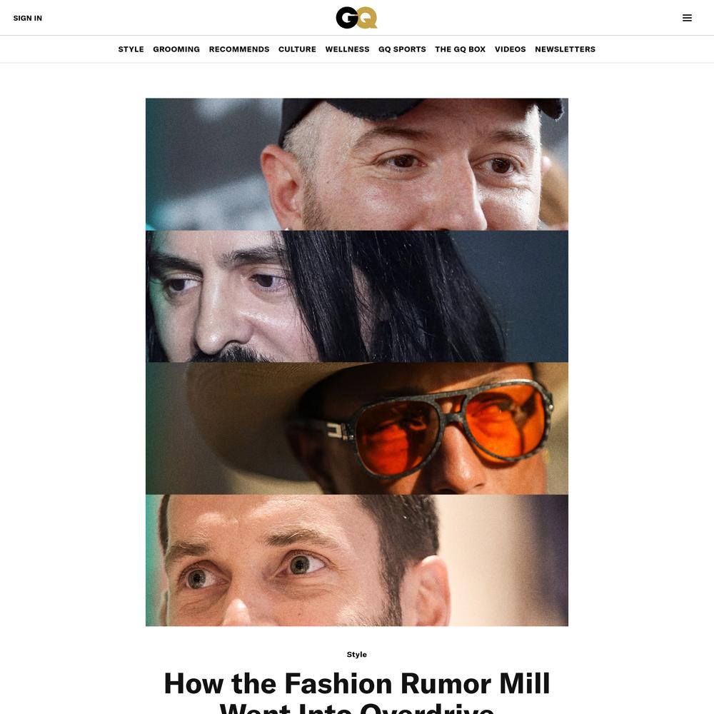Go to the Grooming section
This screenshot has width=714, height=714.
tap(176, 49)
